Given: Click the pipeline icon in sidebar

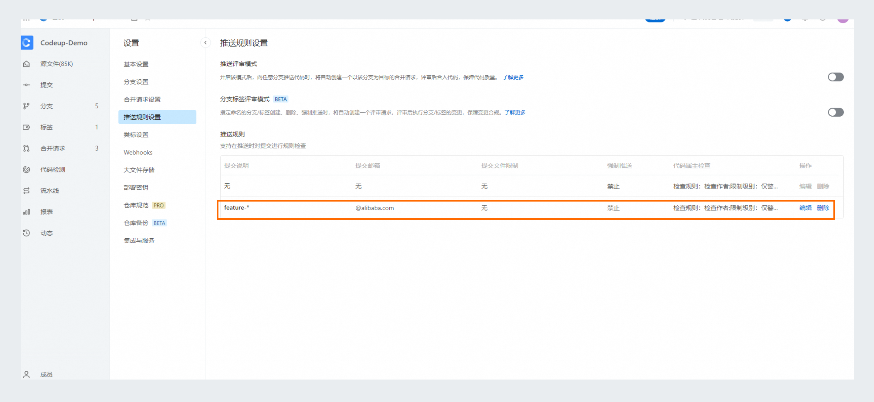Looking at the screenshot, I should coord(26,191).
